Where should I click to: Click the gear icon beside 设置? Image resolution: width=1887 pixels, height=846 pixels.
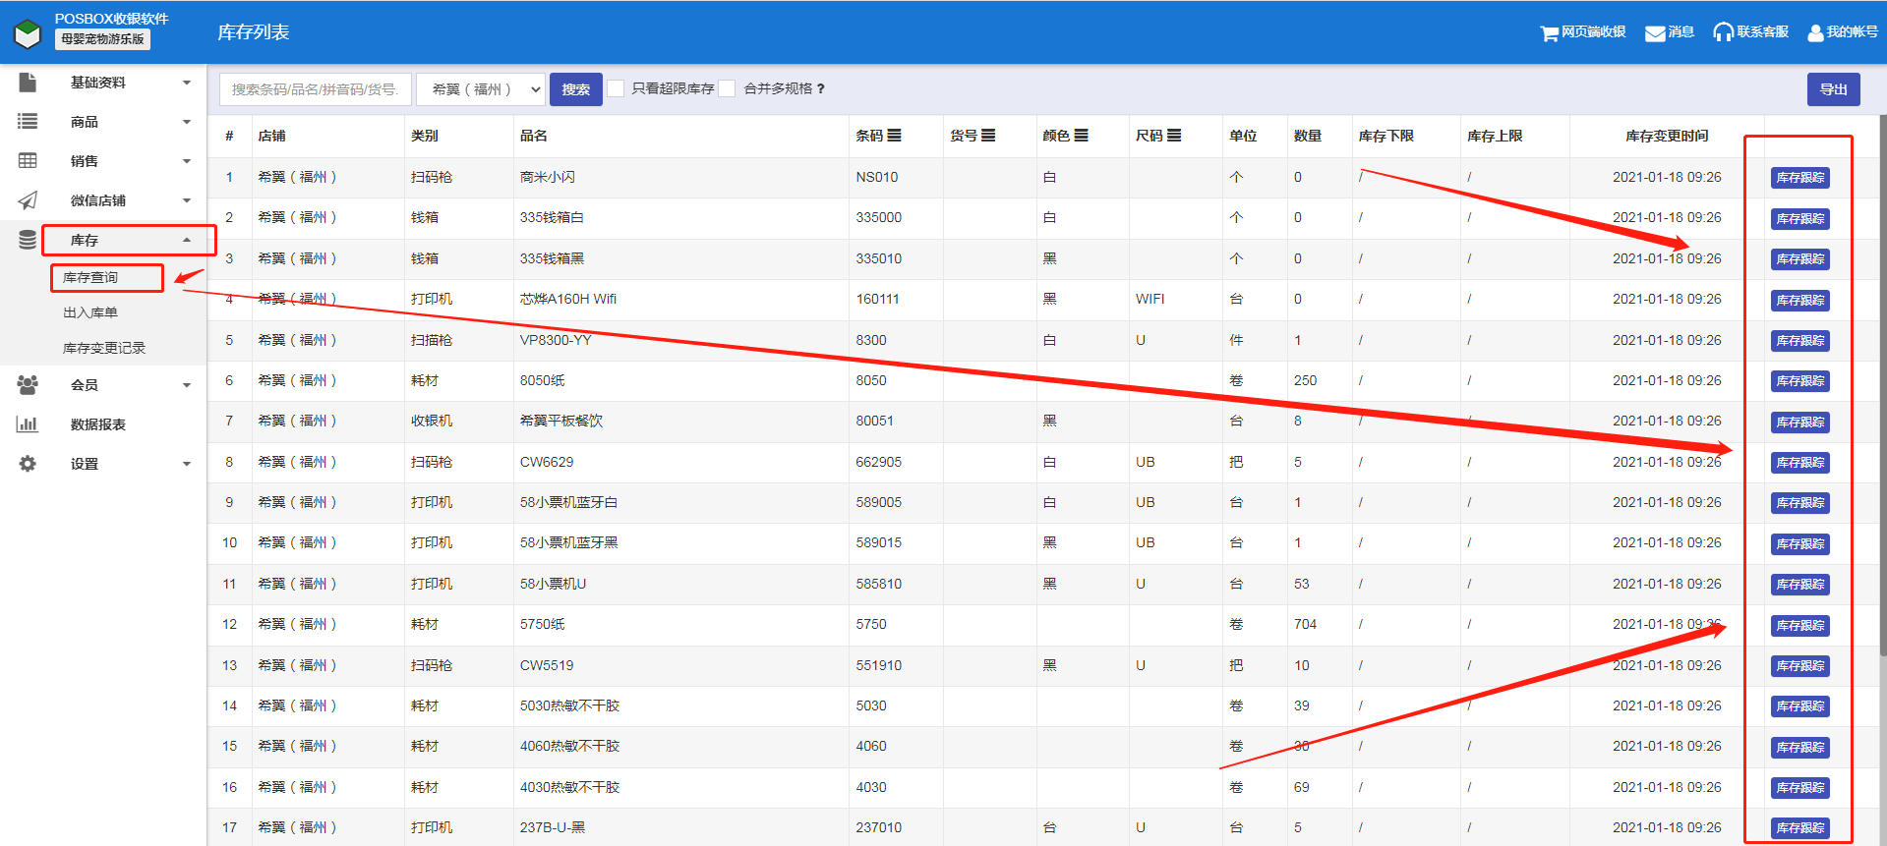tap(28, 464)
